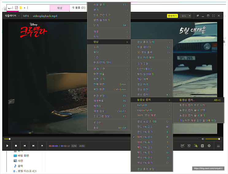Select 전체 화면 menu item
Viewport: 228px width, 174px height.
coord(109,84)
